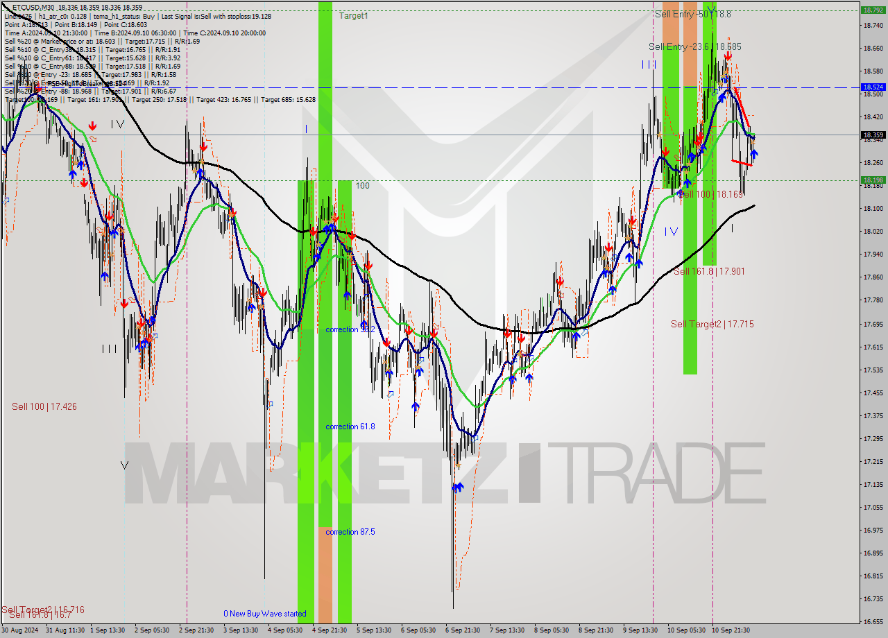888x638 pixels.
Task: Click the Target1 label
Action: tap(354, 15)
